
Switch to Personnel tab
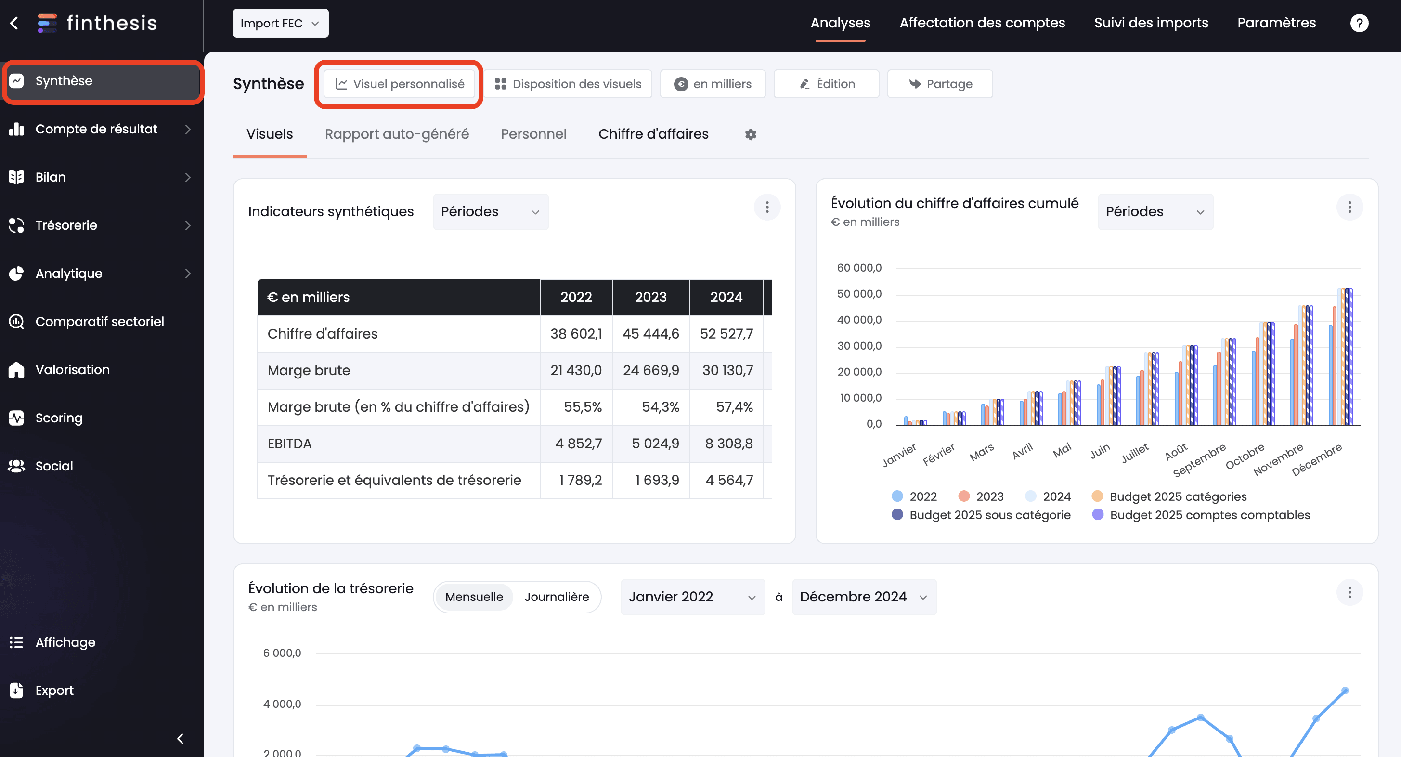pos(533,134)
